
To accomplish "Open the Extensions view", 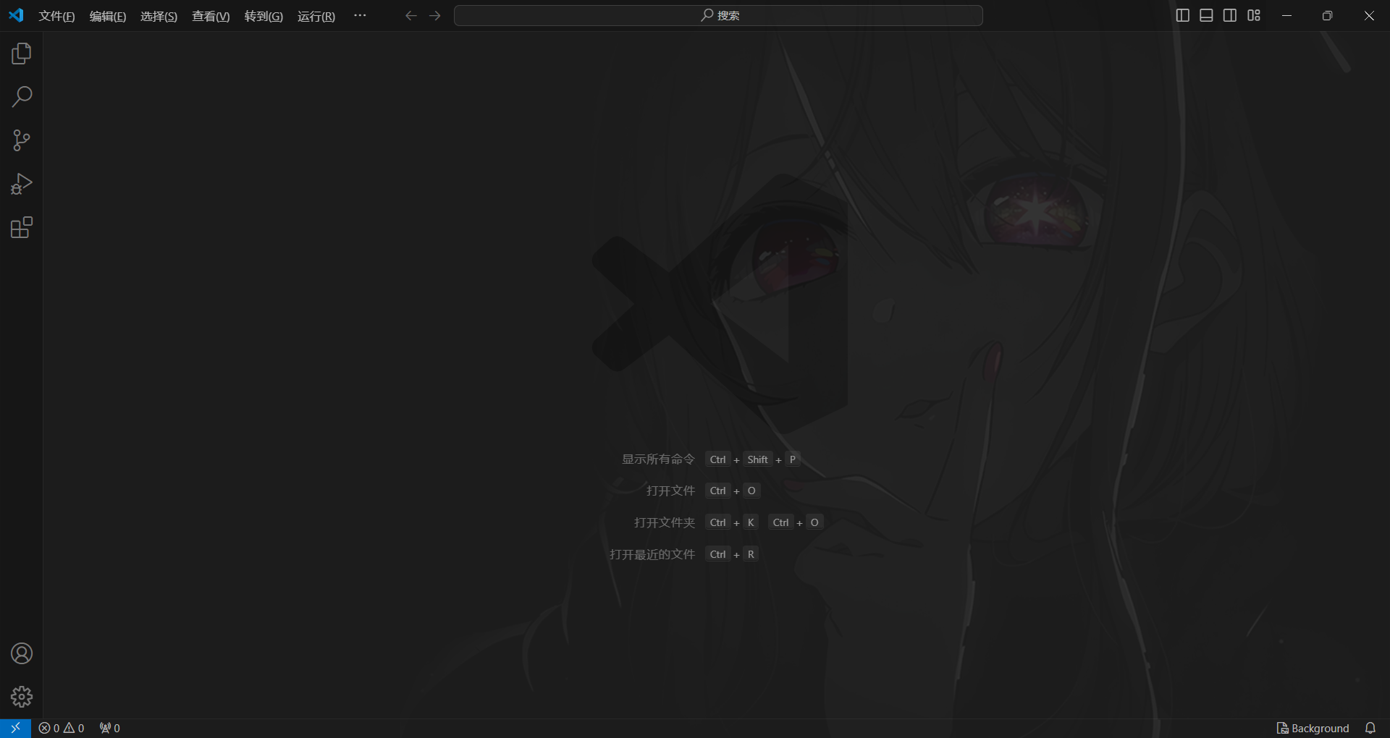I will point(22,227).
